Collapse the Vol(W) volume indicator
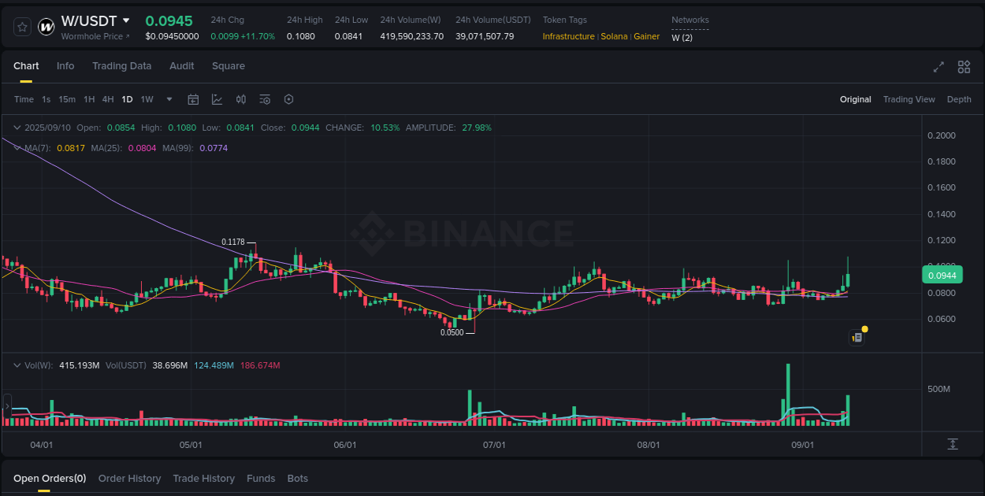985x496 pixels. [17, 365]
